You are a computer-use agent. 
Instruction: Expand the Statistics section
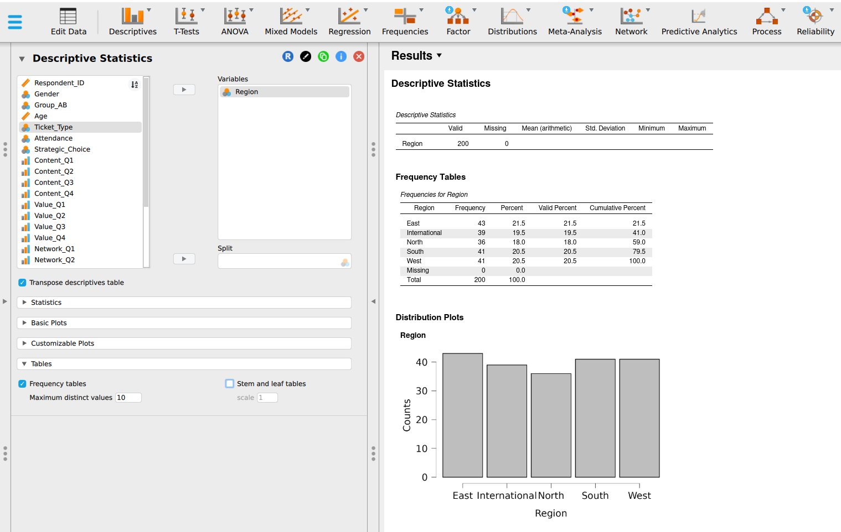pyautogui.click(x=184, y=302)
